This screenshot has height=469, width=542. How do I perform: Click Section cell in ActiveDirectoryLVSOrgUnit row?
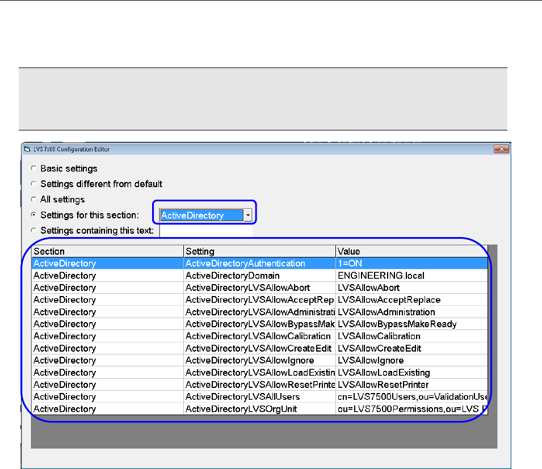(x=107, y=409)
